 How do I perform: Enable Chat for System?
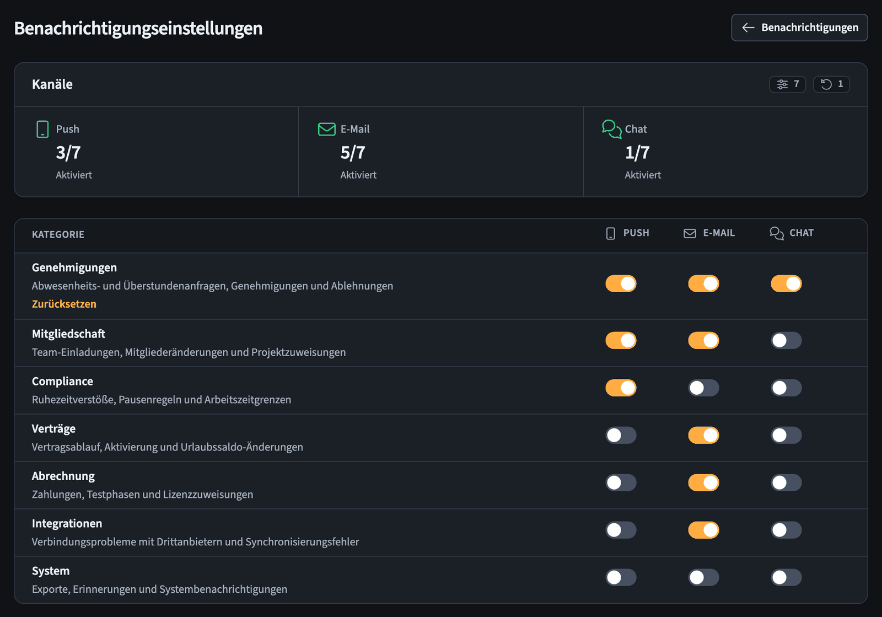[x=787, y=577]
